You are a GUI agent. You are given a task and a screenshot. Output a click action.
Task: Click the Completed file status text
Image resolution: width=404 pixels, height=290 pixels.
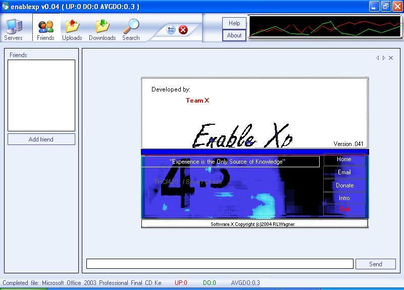click(x=82, y=283)
